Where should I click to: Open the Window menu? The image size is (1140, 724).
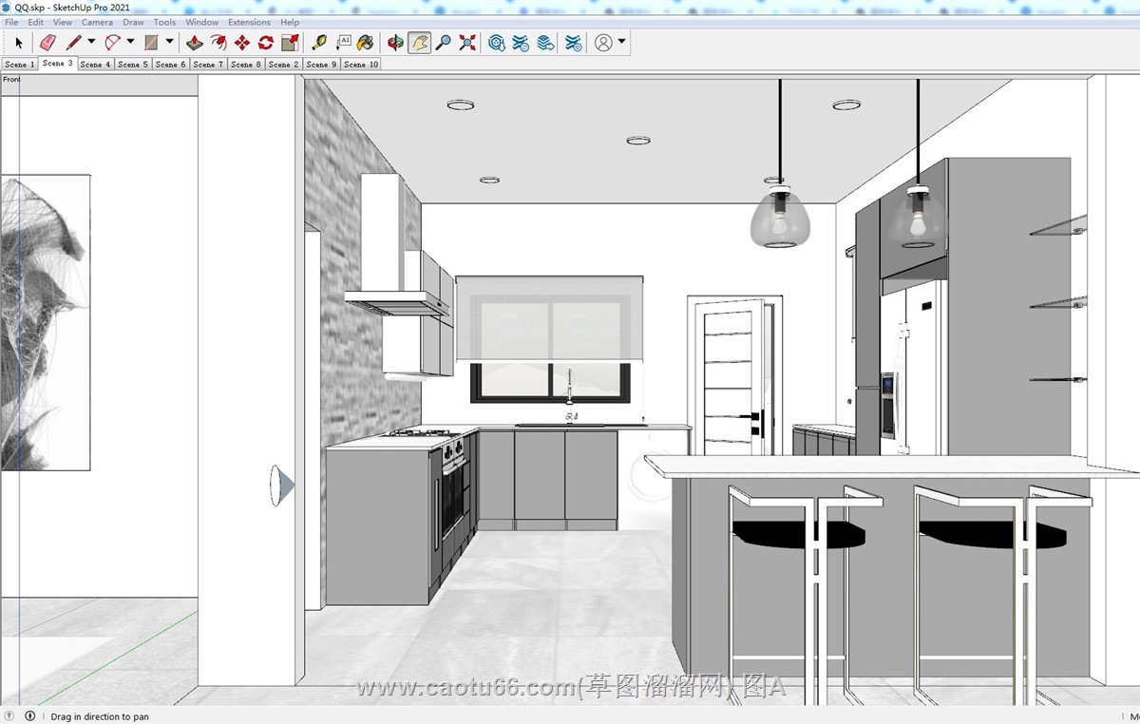click(x=202, y=22)
